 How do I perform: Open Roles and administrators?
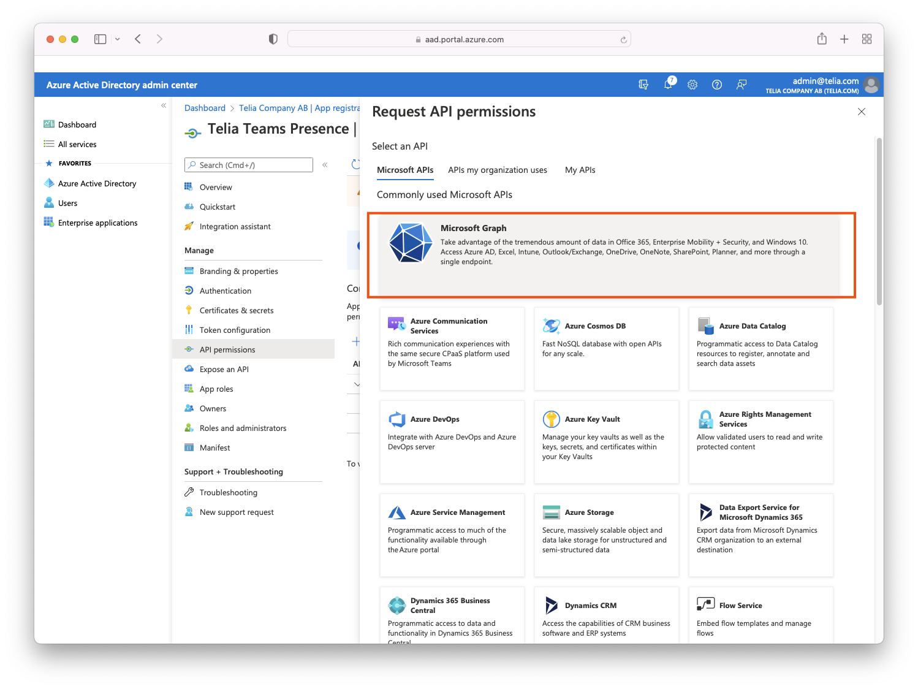click(243, 428)
